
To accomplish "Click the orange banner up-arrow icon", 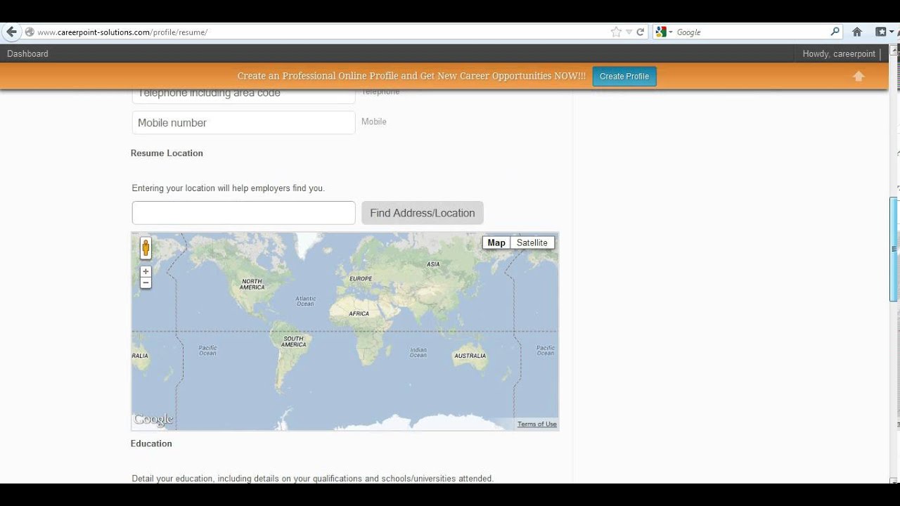I will point(859,76).
